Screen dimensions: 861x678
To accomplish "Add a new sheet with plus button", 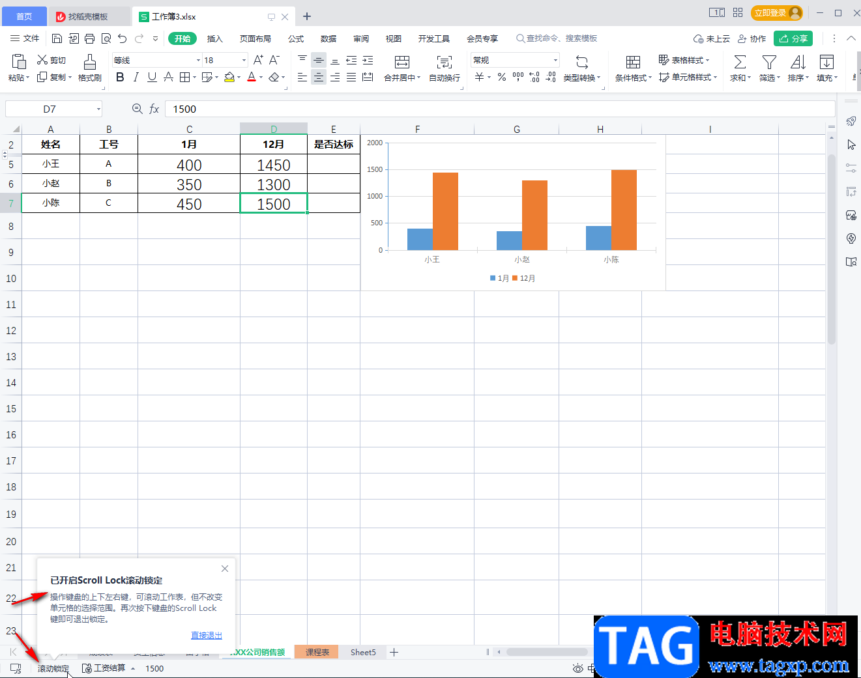I will (394, 652).
